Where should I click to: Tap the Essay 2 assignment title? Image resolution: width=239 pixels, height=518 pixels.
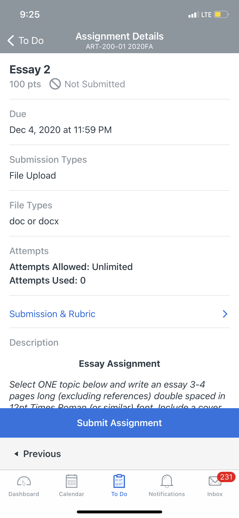(x=30, y=70)
